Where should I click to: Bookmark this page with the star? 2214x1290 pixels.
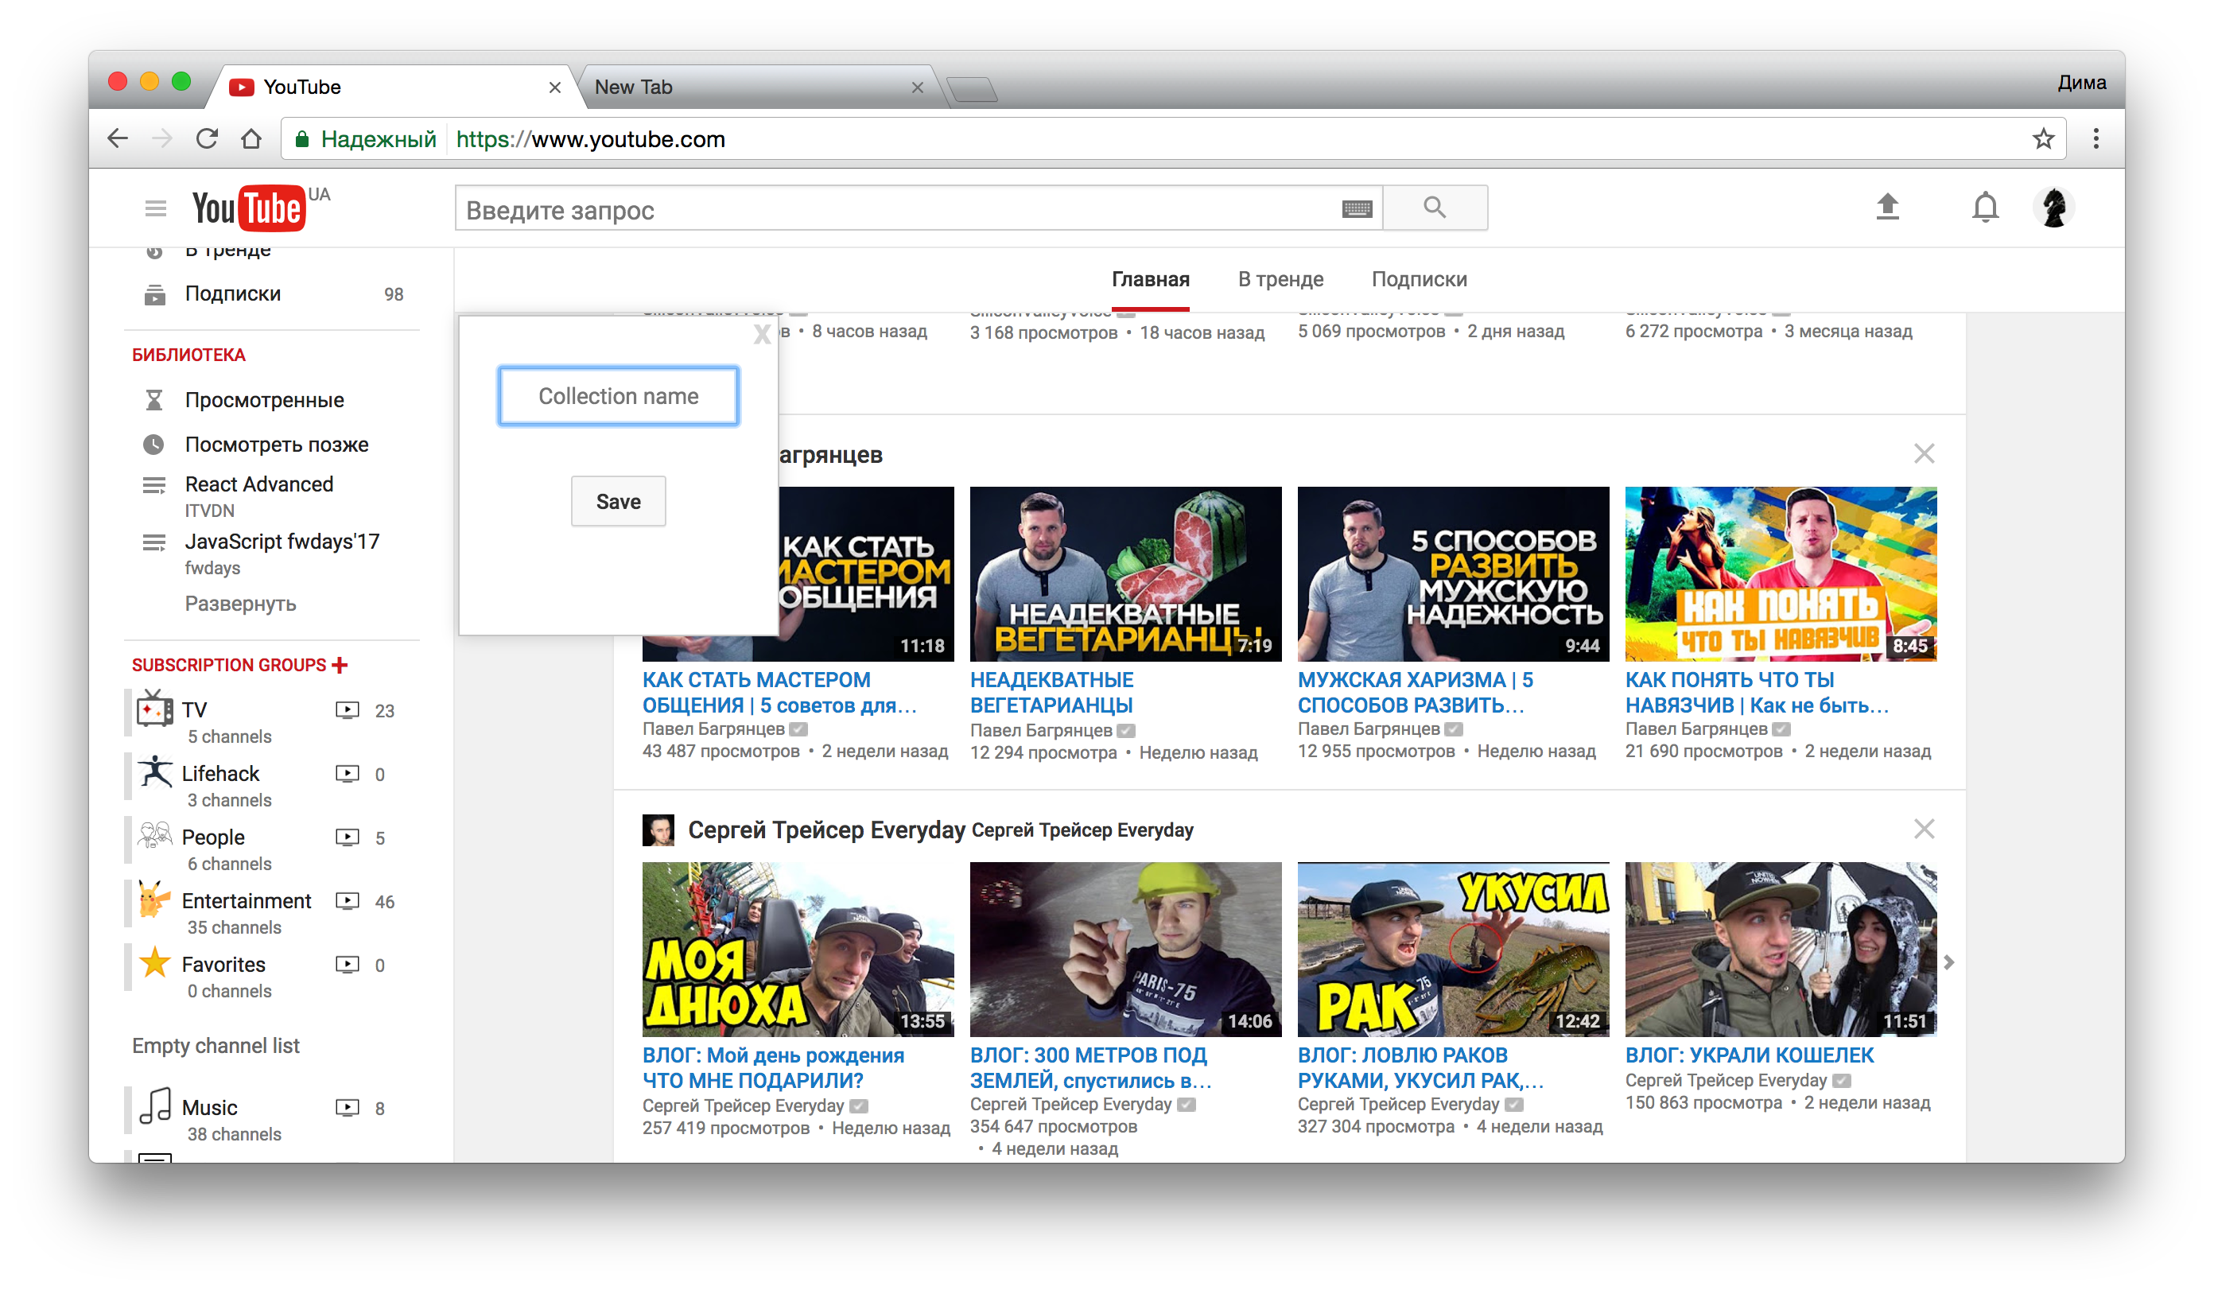click(x=2043, y=139)
